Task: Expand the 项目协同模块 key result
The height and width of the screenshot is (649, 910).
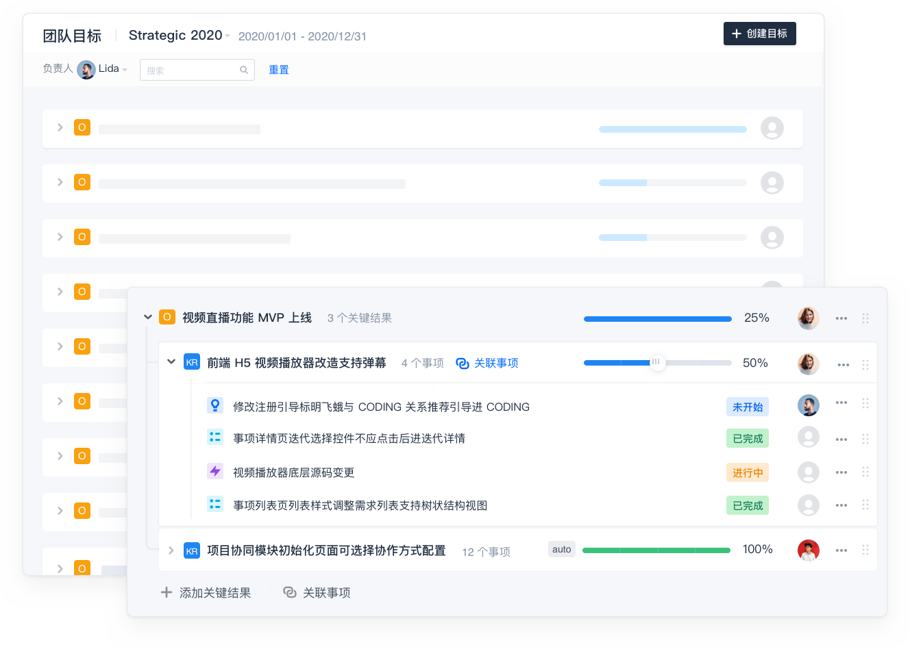Action: 171,550
